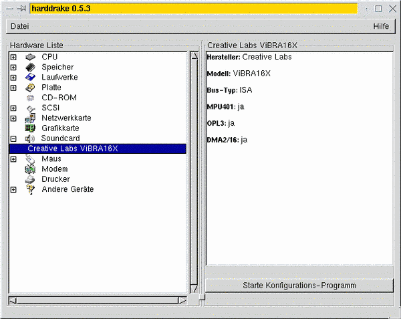Screen dimensions: 401x319
Task: Click Starte Konfigurations-Programm button
Action: coord(299,286)
